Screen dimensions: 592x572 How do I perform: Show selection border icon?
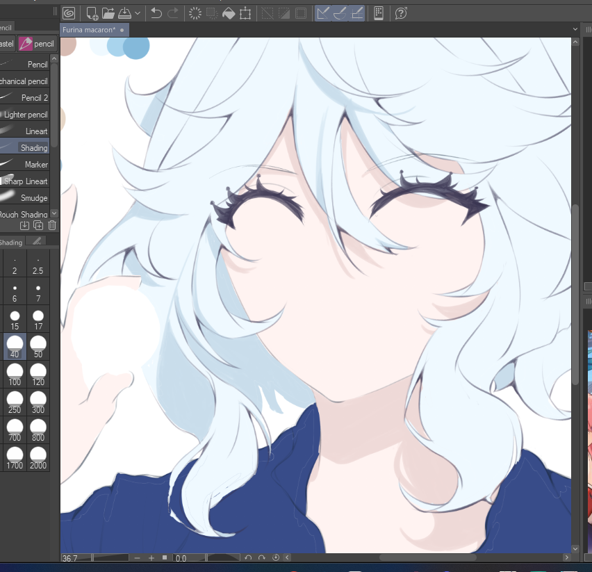tap(301, 14)
